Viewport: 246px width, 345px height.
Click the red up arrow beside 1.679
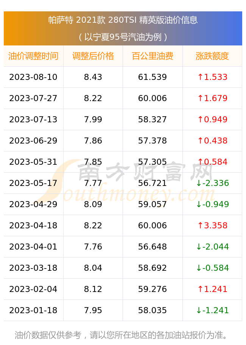tap(200, 98)
